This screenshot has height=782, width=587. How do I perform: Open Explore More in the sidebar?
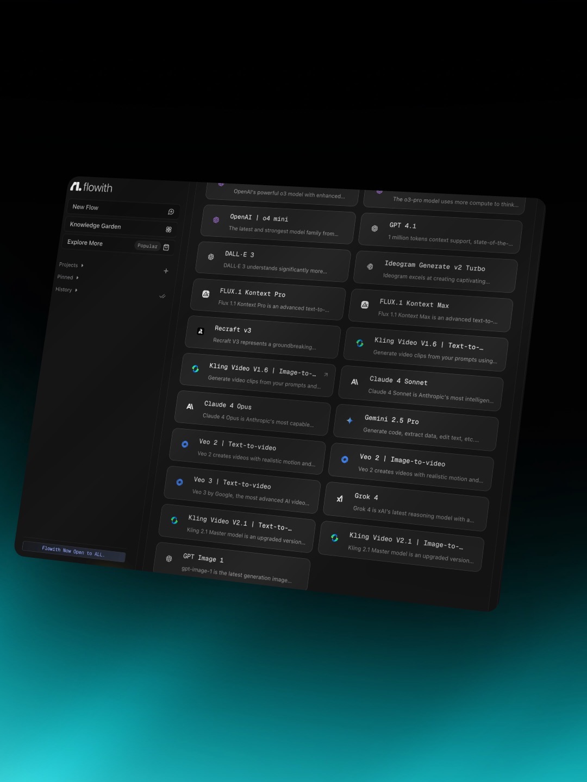coord(118,244)
